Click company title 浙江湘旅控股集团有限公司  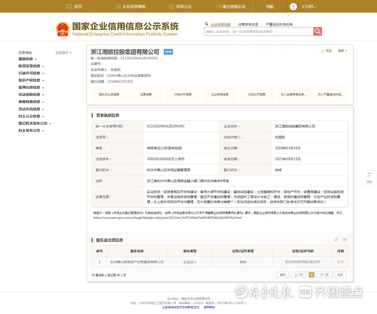[x=125, y=52]
